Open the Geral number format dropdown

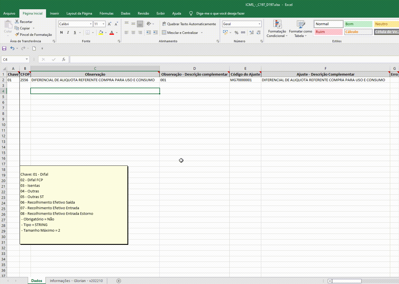[x=259, y=24]
